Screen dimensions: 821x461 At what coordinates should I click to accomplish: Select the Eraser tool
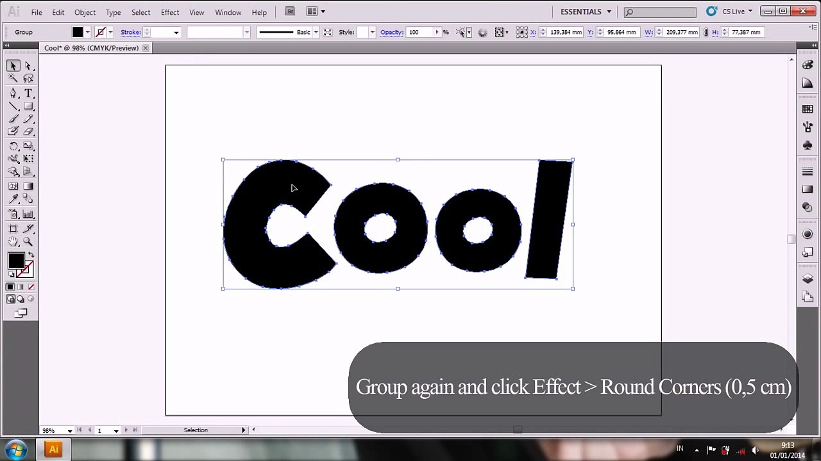click(28, 131)
